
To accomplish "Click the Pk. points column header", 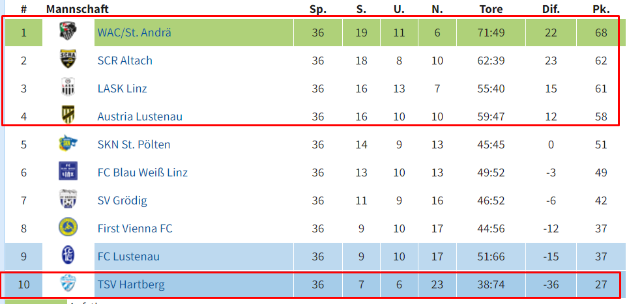I will pyautogui.click(x=601, y=9).
